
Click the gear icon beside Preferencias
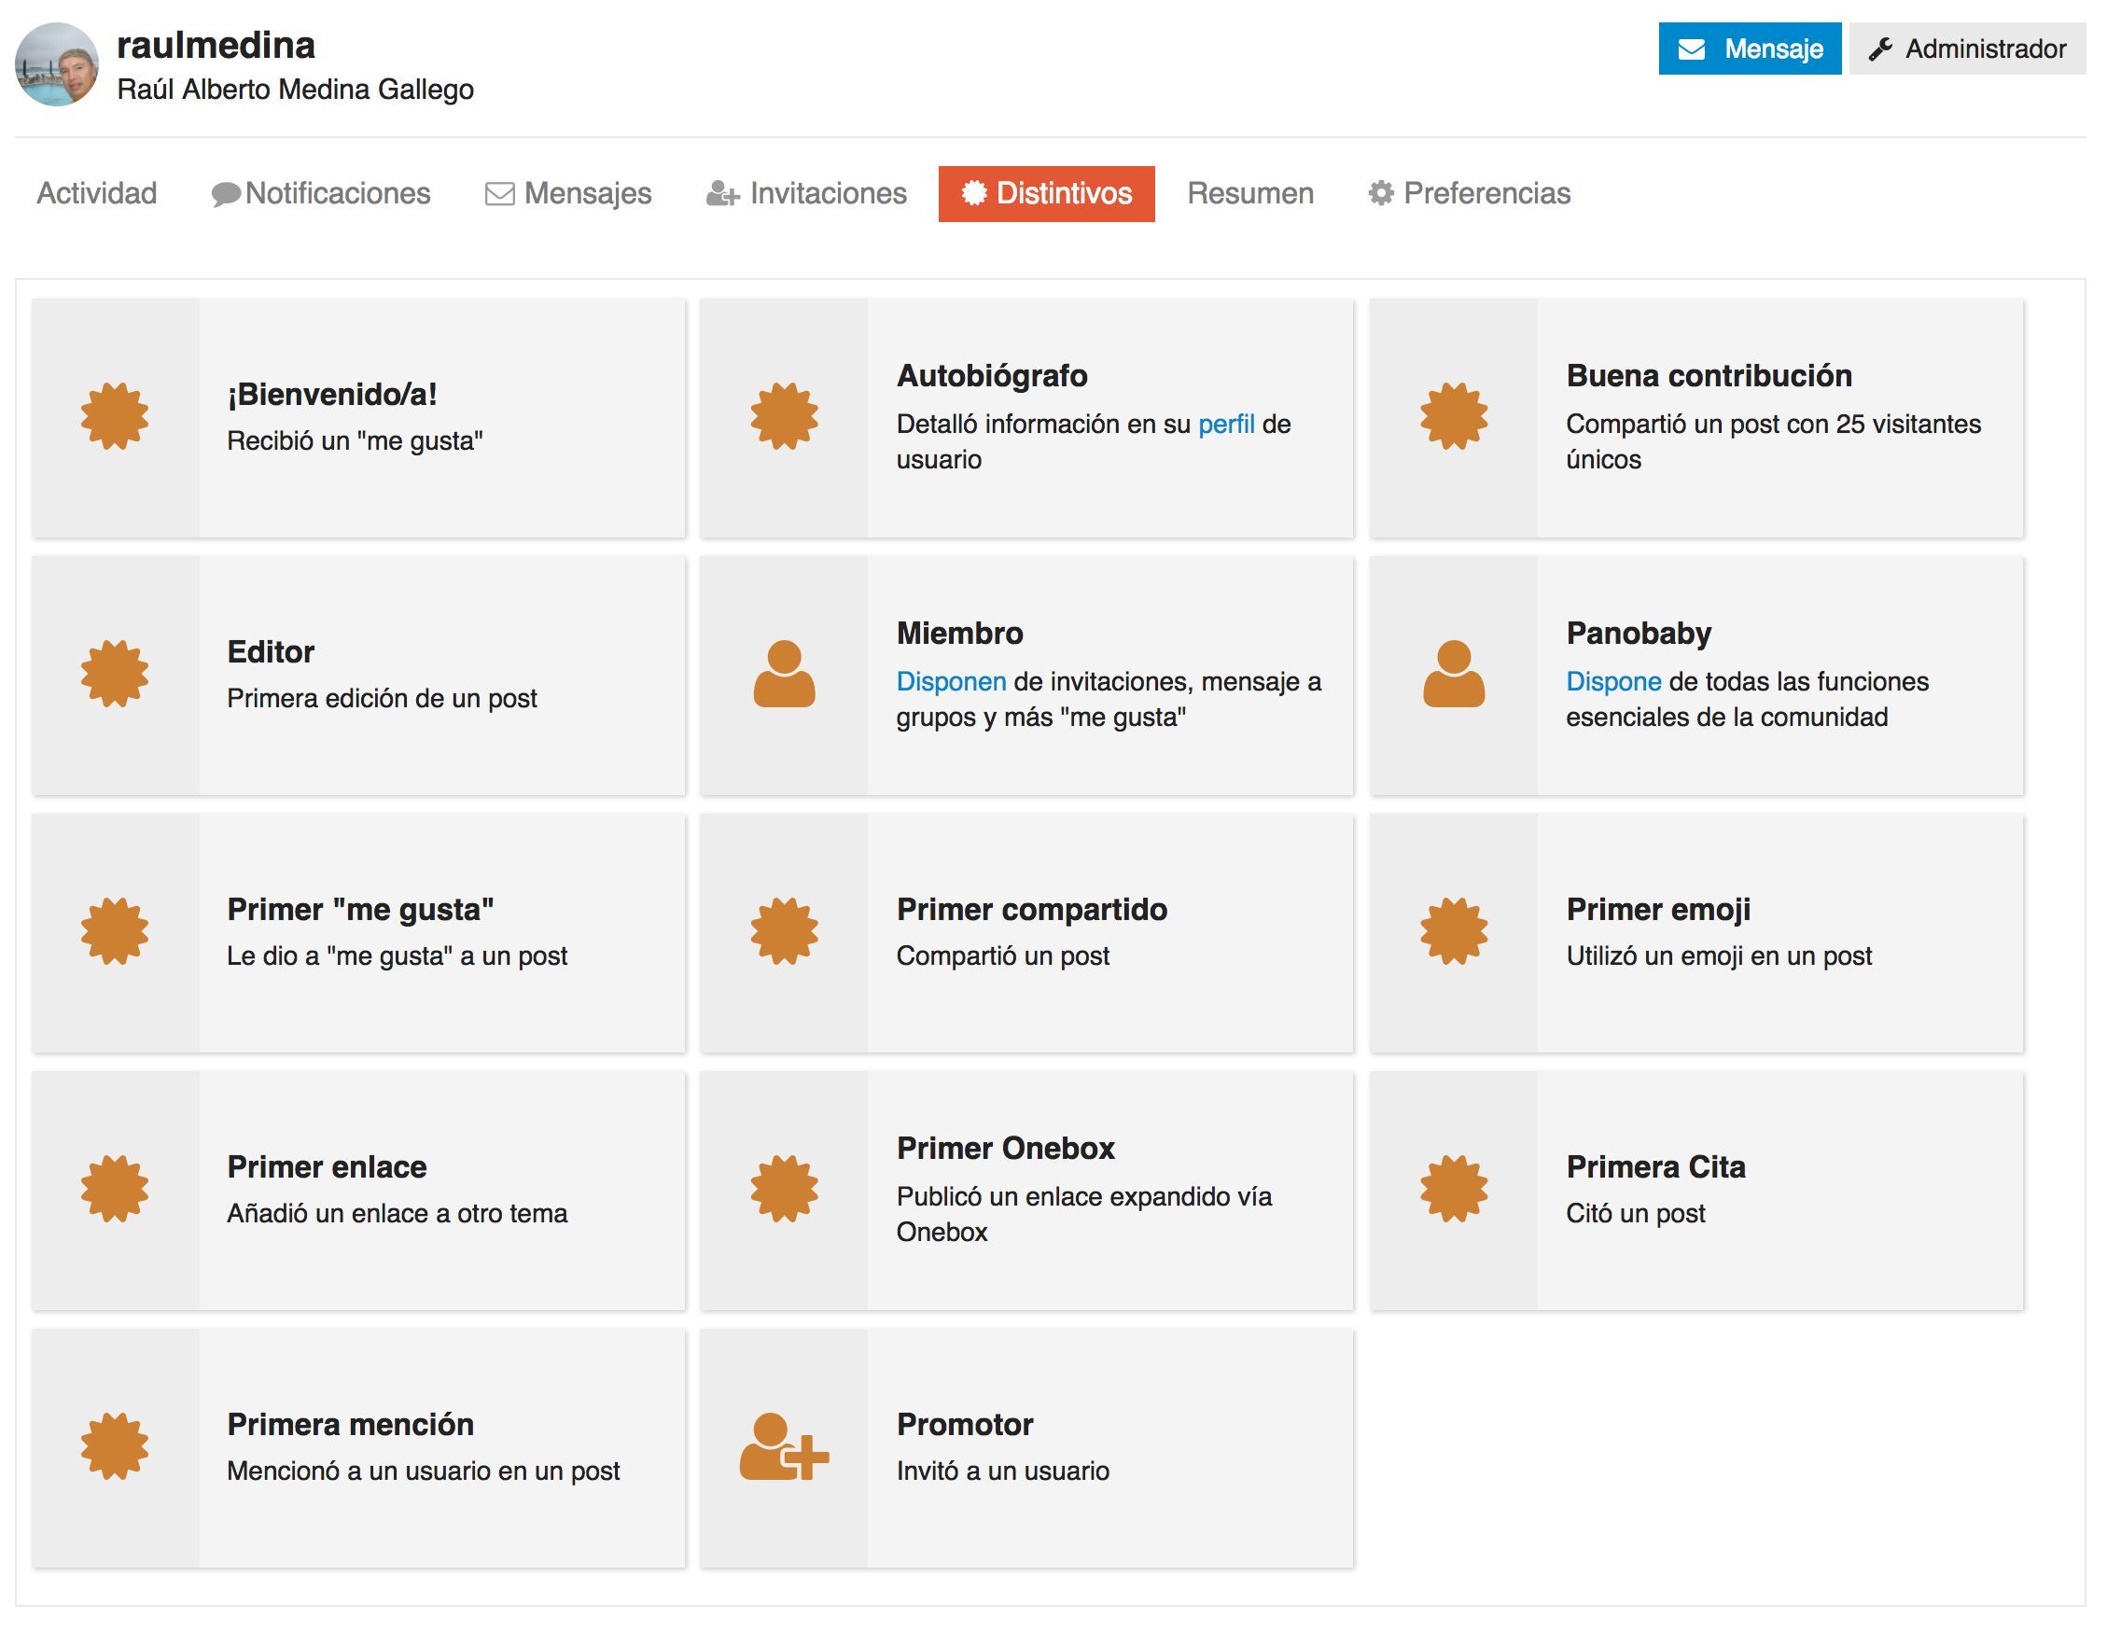coord(1382,193)
